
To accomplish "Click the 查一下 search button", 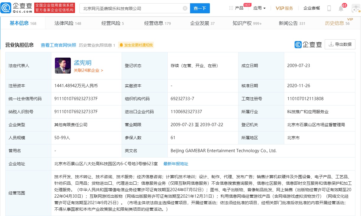I will pos(200,8).
